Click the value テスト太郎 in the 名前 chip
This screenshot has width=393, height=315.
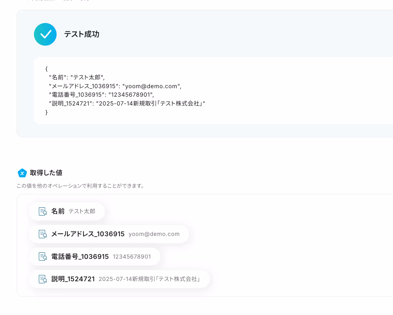tap(82, 211)
